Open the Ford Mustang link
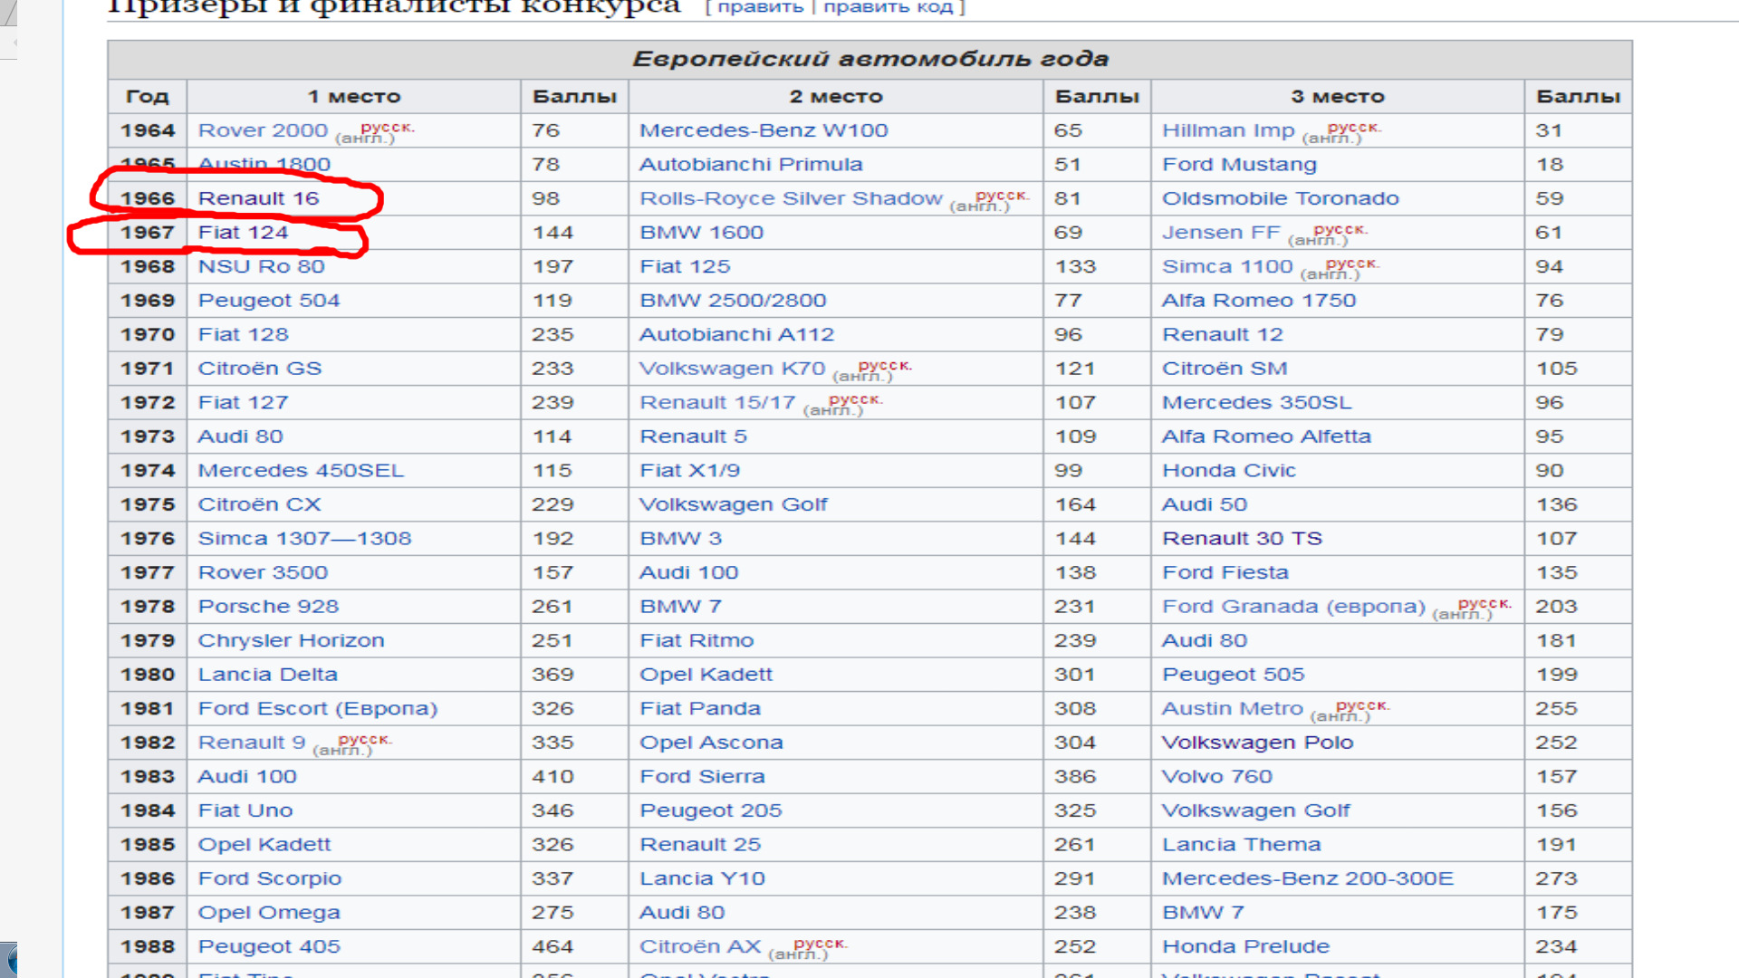This screenshot has height=978, width=1739. (x=1238, y=165)
